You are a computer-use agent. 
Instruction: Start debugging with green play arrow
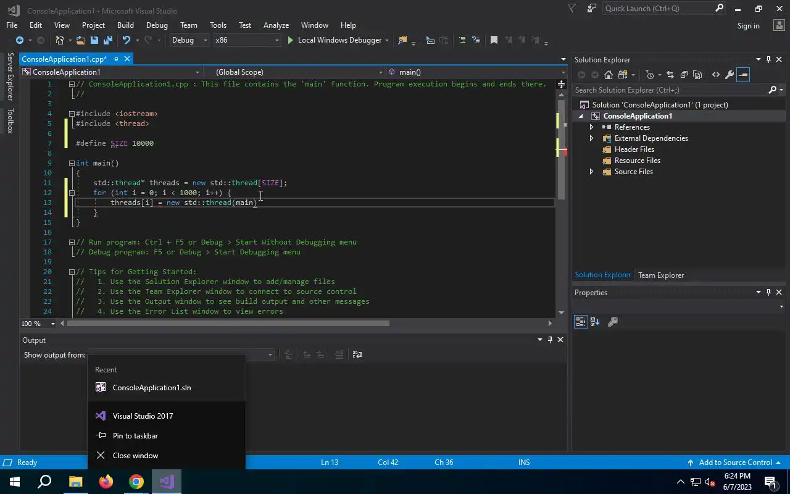291,40
